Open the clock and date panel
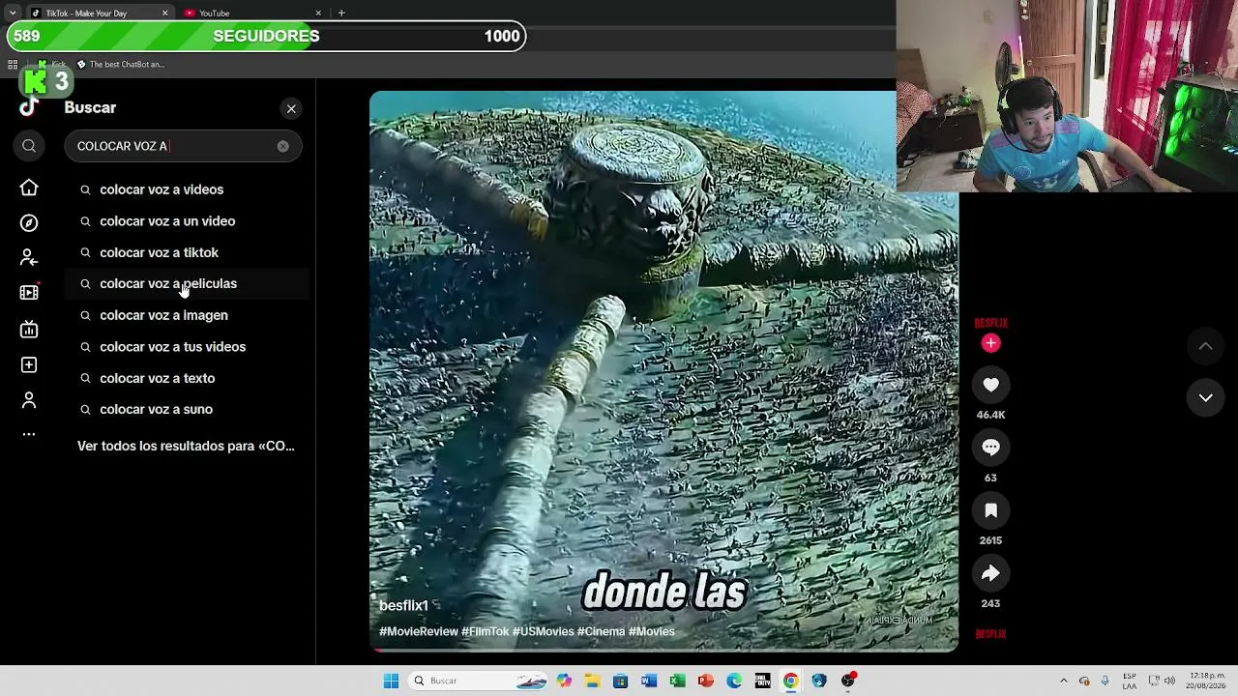1238x696 pixels. (x=1207, y=681)
